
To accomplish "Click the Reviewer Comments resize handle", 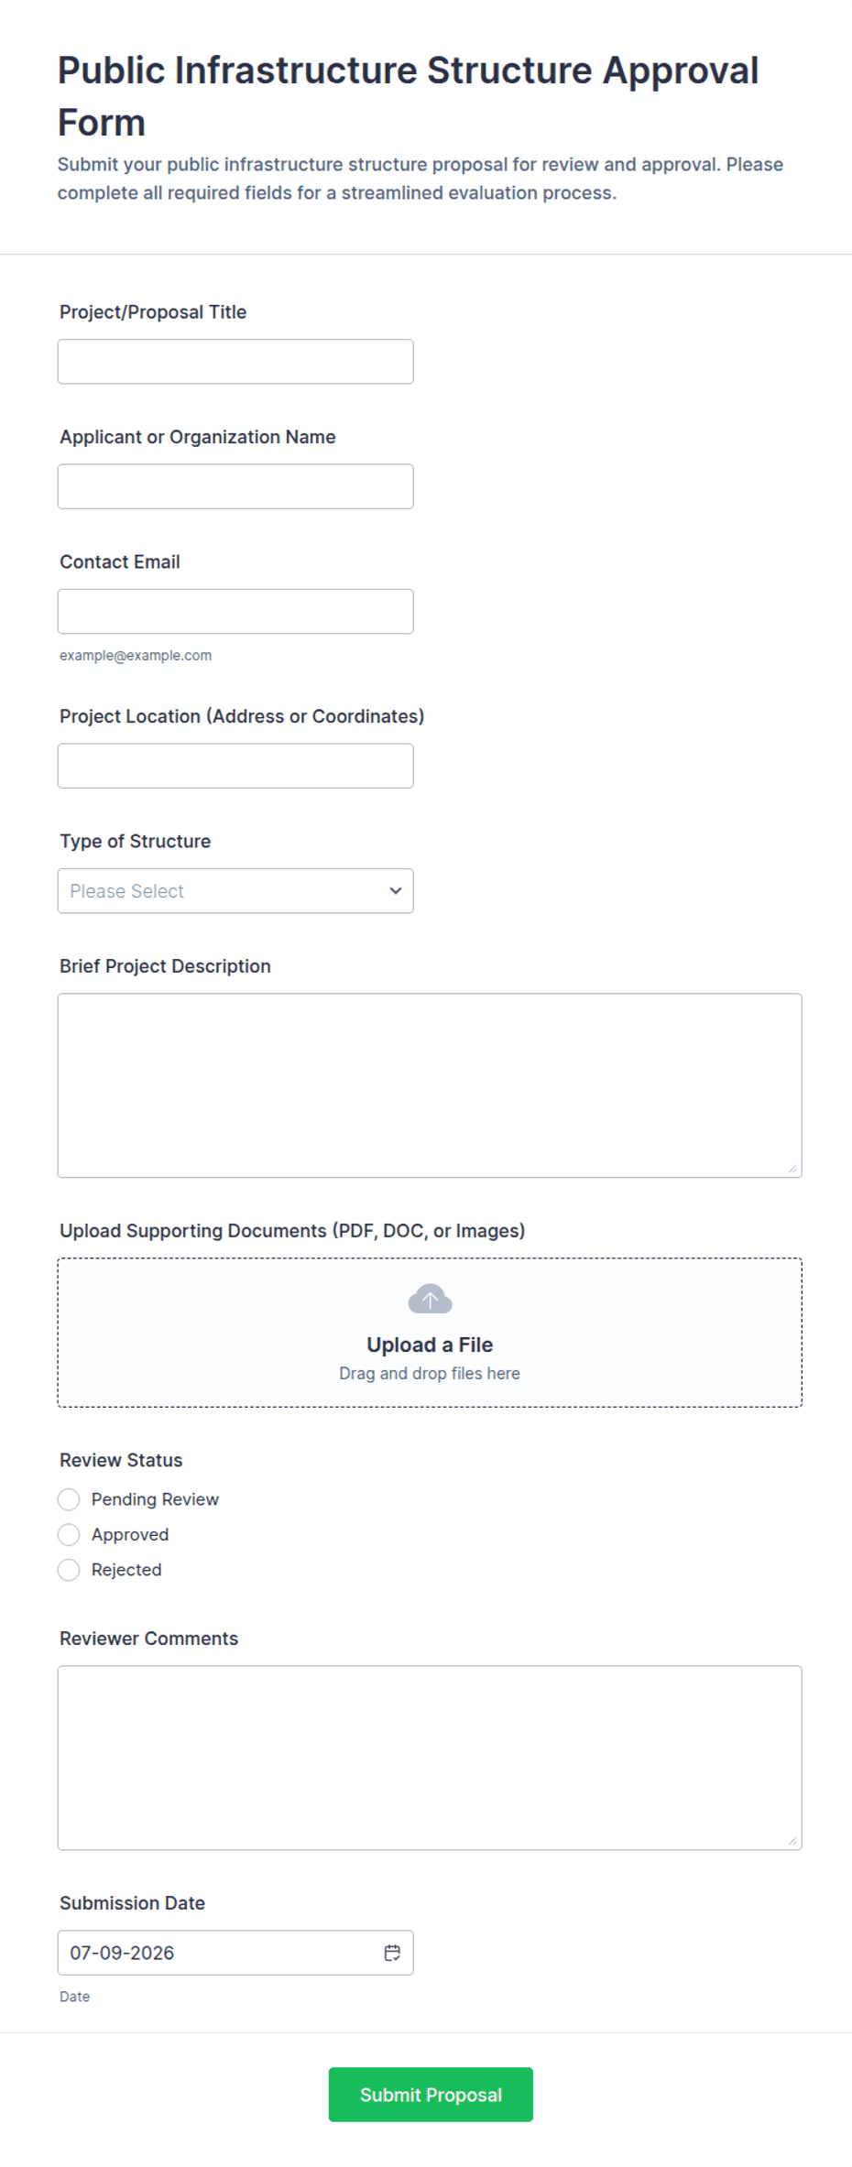I will tap(792, 1840).
